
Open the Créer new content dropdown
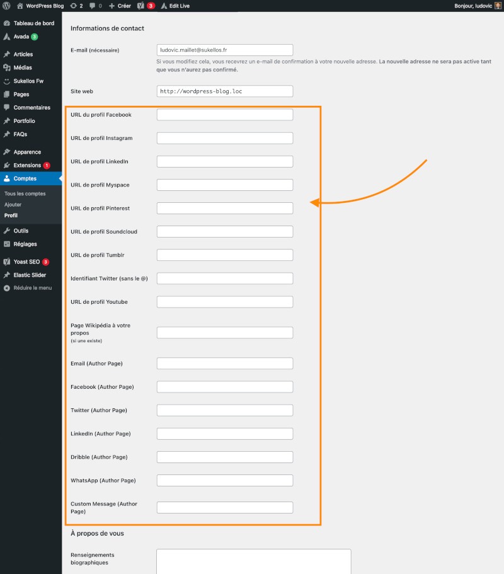[x=120, y=6]
